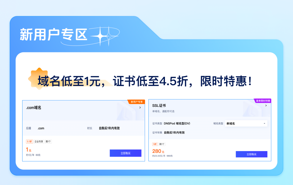The height and width of the screenshot is (185, 293).
Task: Click the 域名类型 field label
Action: tap(218, 123)
